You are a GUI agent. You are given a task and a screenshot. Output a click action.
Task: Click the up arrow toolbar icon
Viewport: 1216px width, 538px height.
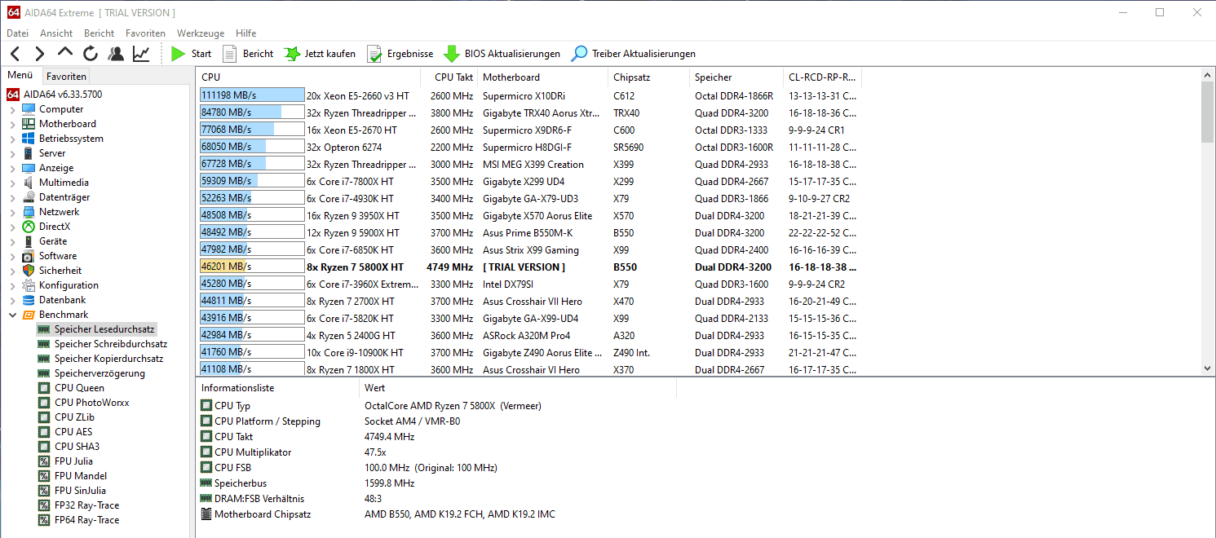point(65,54)
